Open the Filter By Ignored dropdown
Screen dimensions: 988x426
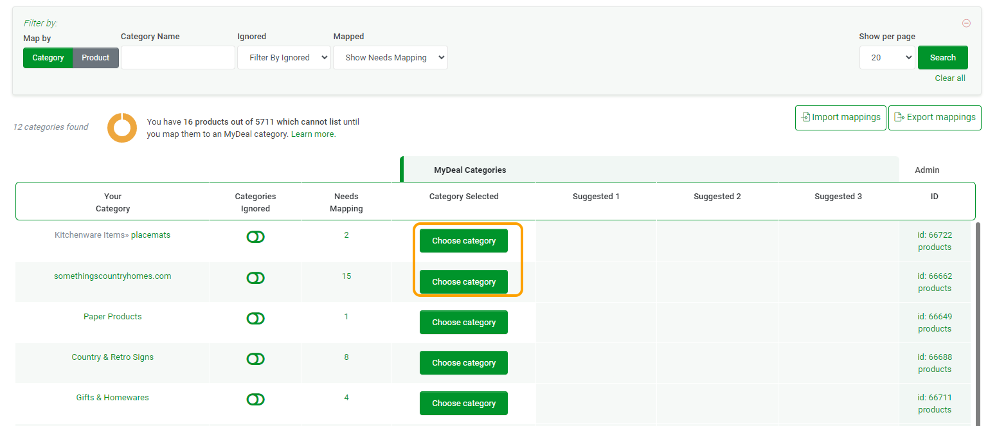[284, 58]
